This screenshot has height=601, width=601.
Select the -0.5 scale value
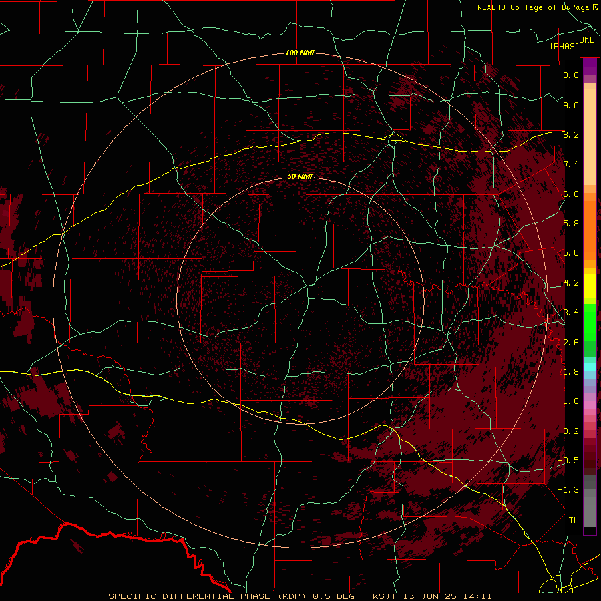click(x=568, y=461)
